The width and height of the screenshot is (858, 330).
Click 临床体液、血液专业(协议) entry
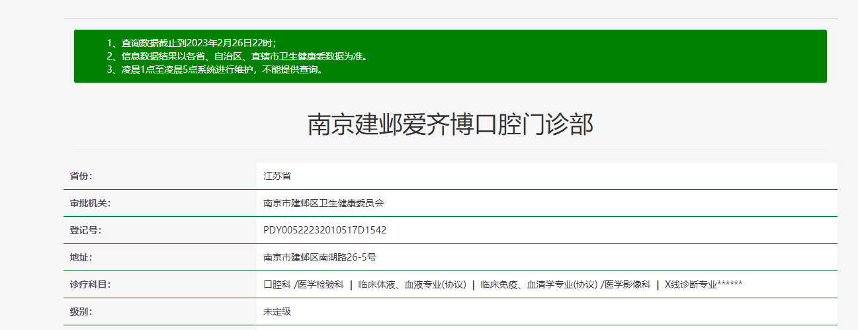click(x=411, y=284)
